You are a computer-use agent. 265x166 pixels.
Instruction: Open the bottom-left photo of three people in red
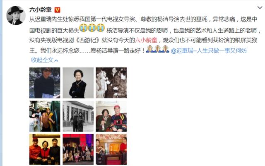(x=45, y=149)
